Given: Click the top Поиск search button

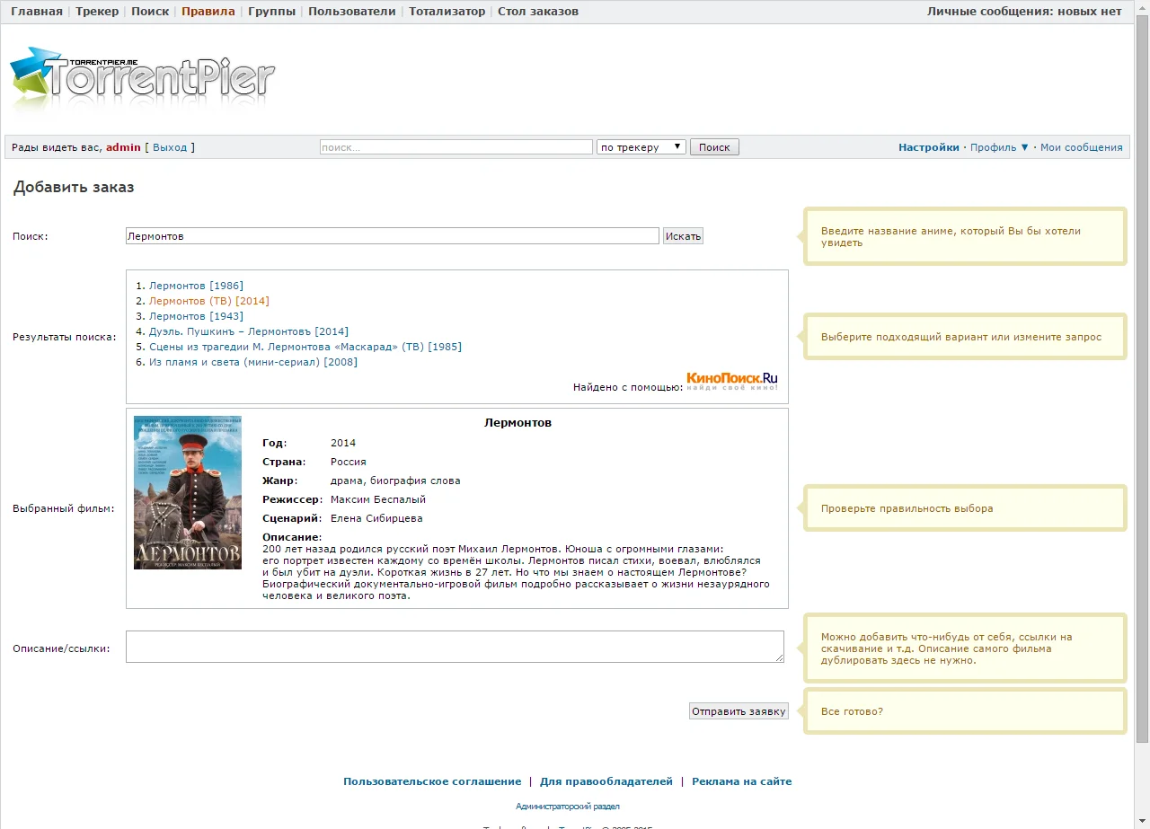Looking at the screenshot, I should point(714,147).
